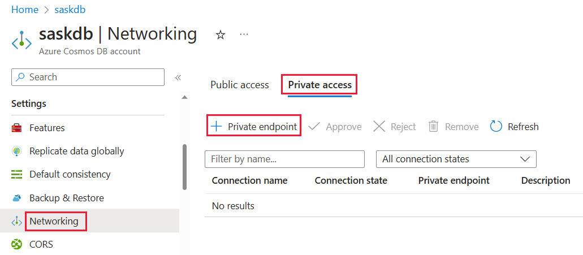Click the Backup & Restore cloud icon

(x=17, y=198)
